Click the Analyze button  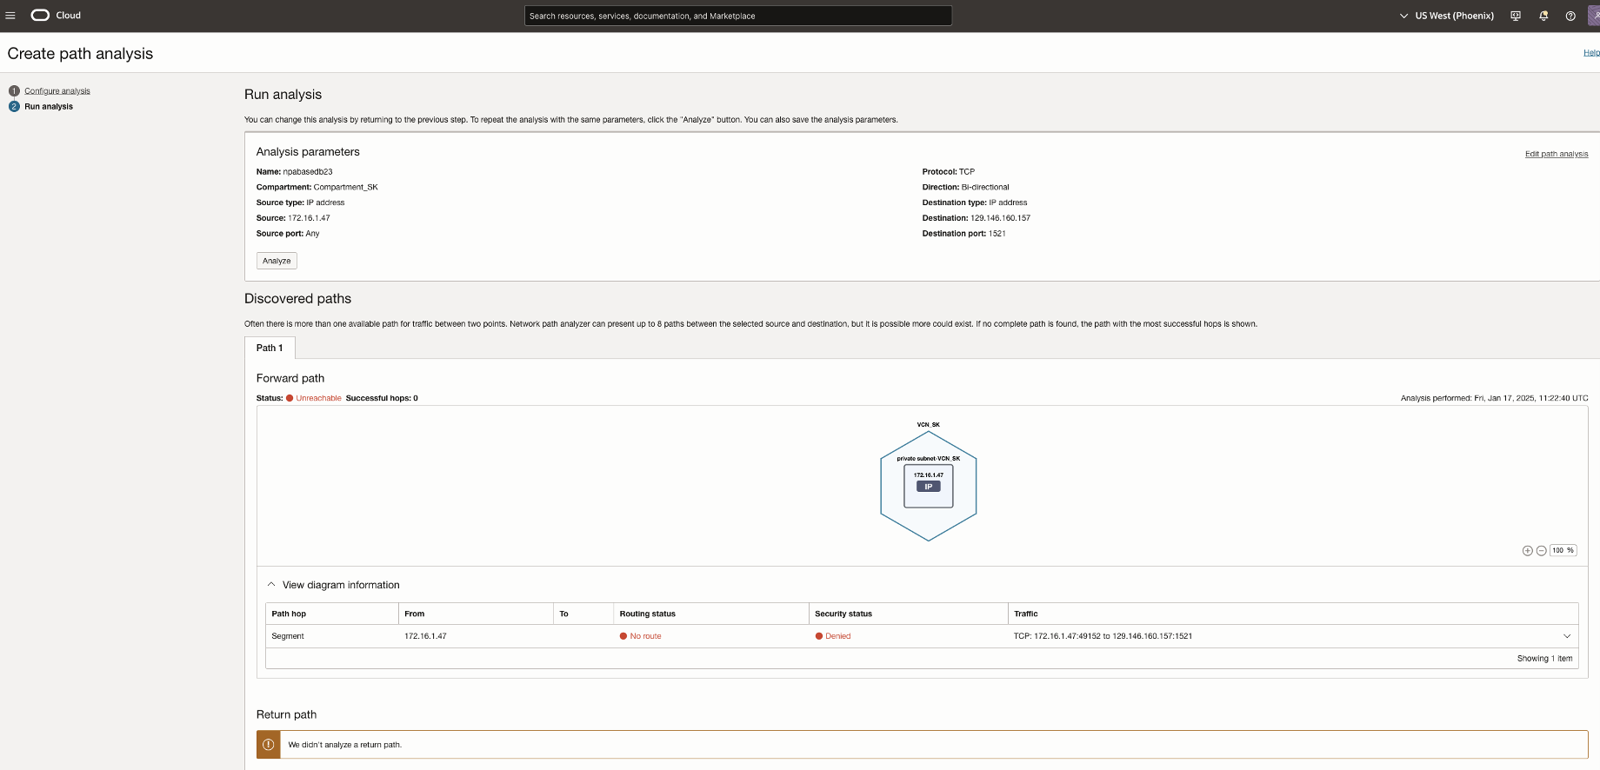pos(277,261)
